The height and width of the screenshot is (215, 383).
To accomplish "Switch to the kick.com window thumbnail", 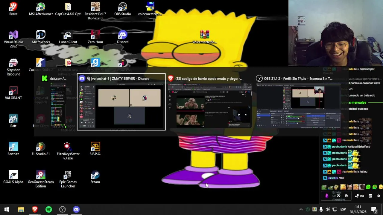I will [58, 102].
